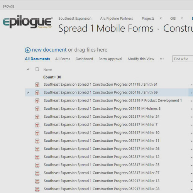Expand the GIS dropdown arrow

tap(182, 18)
